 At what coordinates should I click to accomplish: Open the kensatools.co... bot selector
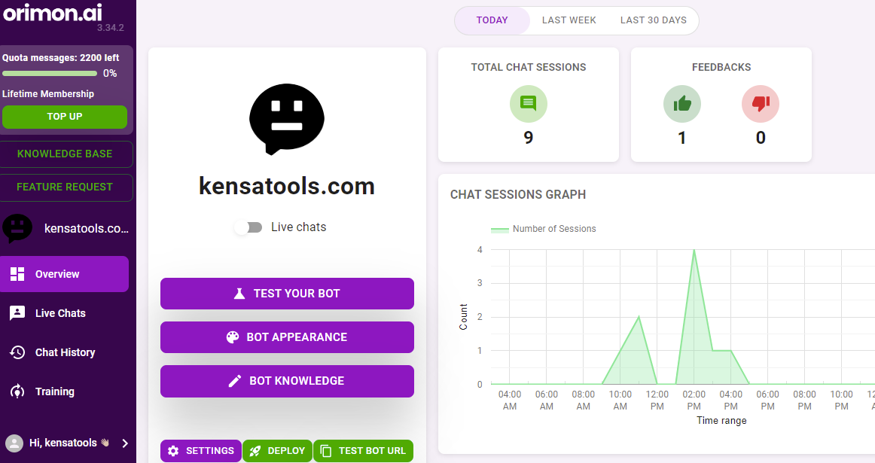pyautogui.click(x=66, y=228)
